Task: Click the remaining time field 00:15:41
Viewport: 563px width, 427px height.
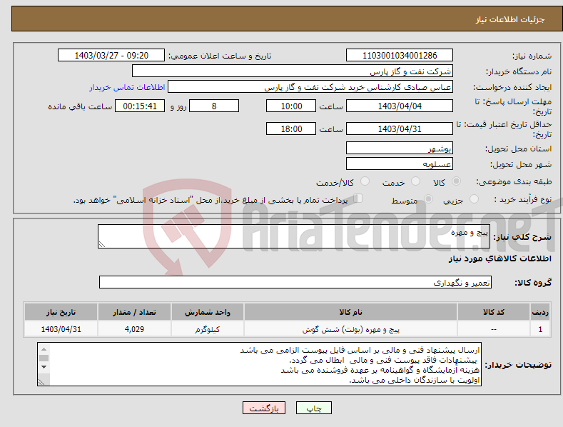Action: (140, 106)
